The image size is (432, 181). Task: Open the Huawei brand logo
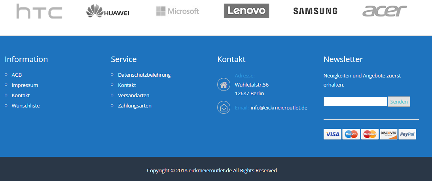point(108,11)
